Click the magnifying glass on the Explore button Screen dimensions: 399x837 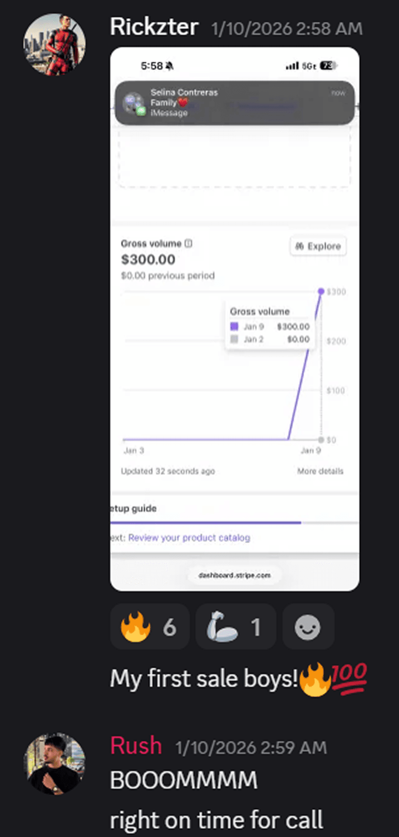[300, 246]
